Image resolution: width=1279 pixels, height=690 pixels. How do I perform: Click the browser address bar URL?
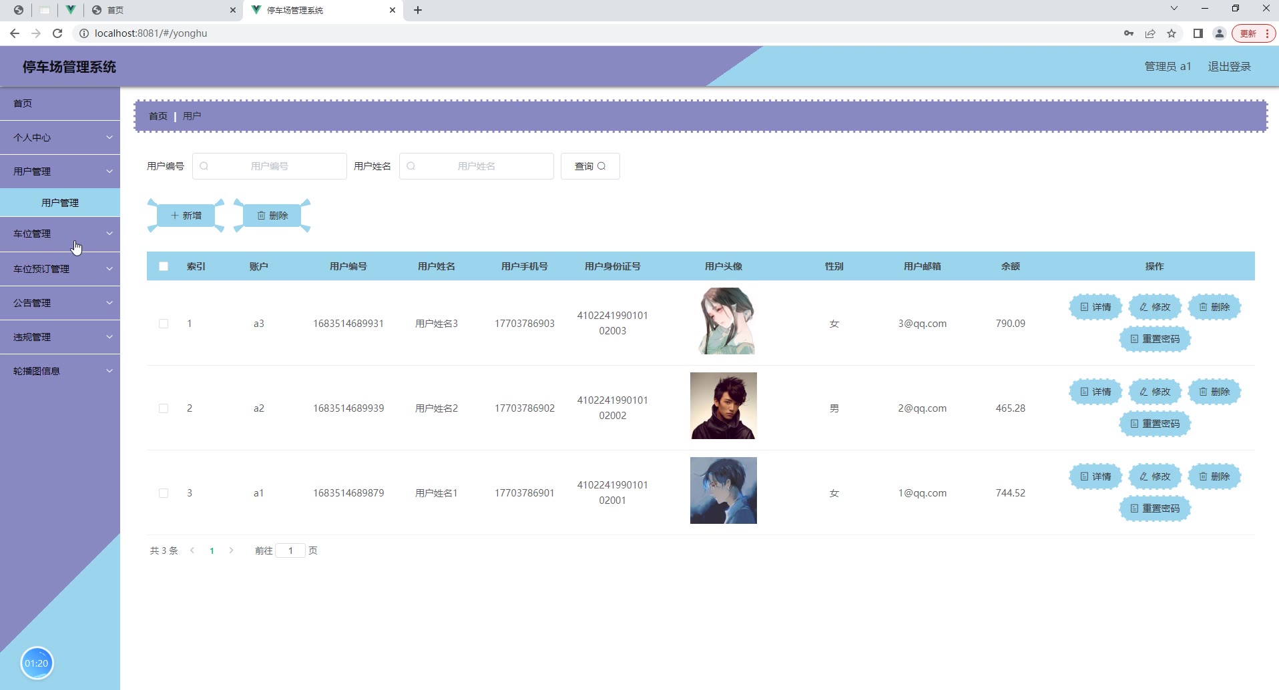pyautogui.click(x=151, y=33)
